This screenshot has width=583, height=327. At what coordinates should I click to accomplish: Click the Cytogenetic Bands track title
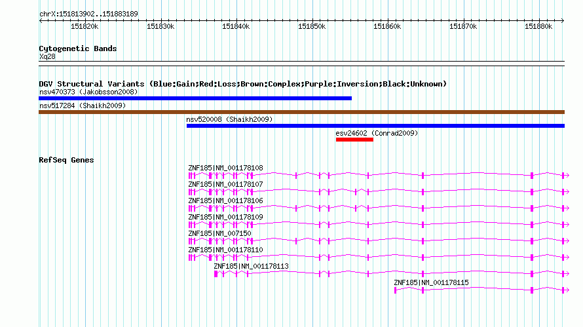pos(78,48)
